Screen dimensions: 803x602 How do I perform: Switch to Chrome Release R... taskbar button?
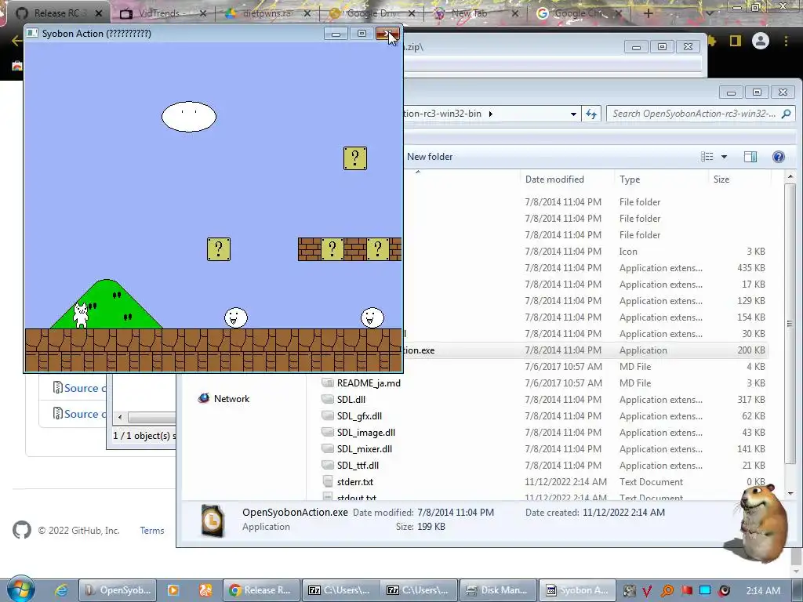261,590
